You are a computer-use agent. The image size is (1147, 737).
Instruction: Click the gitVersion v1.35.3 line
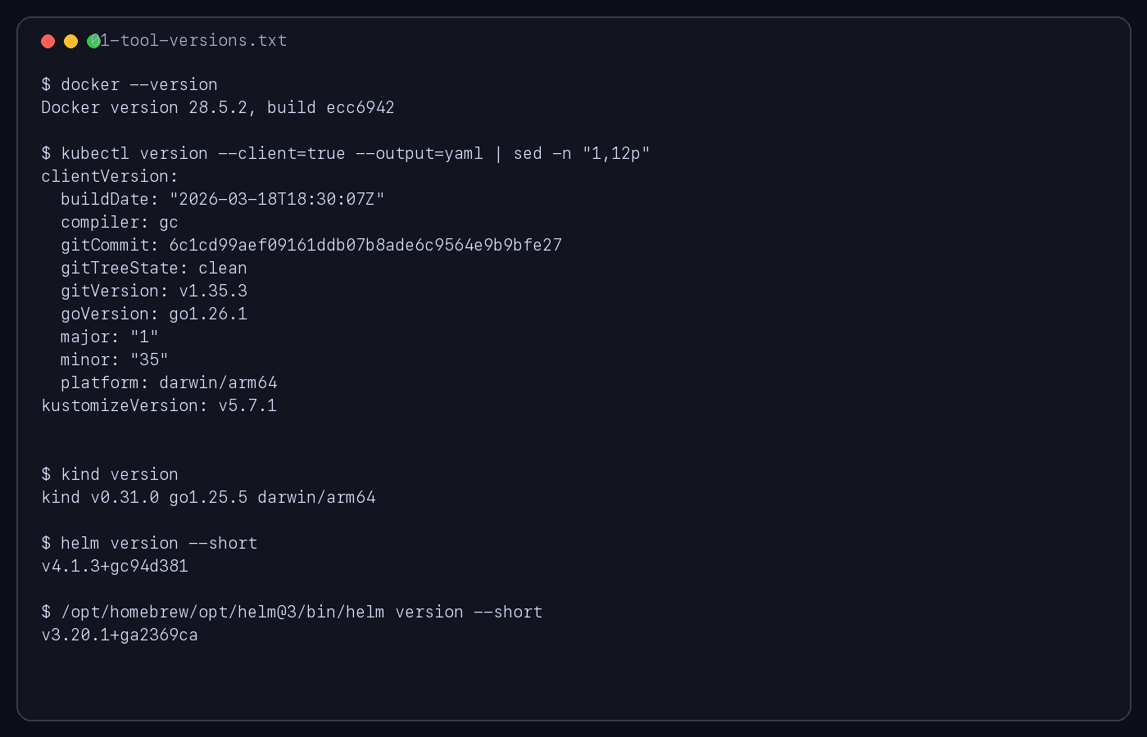[153, 291]
